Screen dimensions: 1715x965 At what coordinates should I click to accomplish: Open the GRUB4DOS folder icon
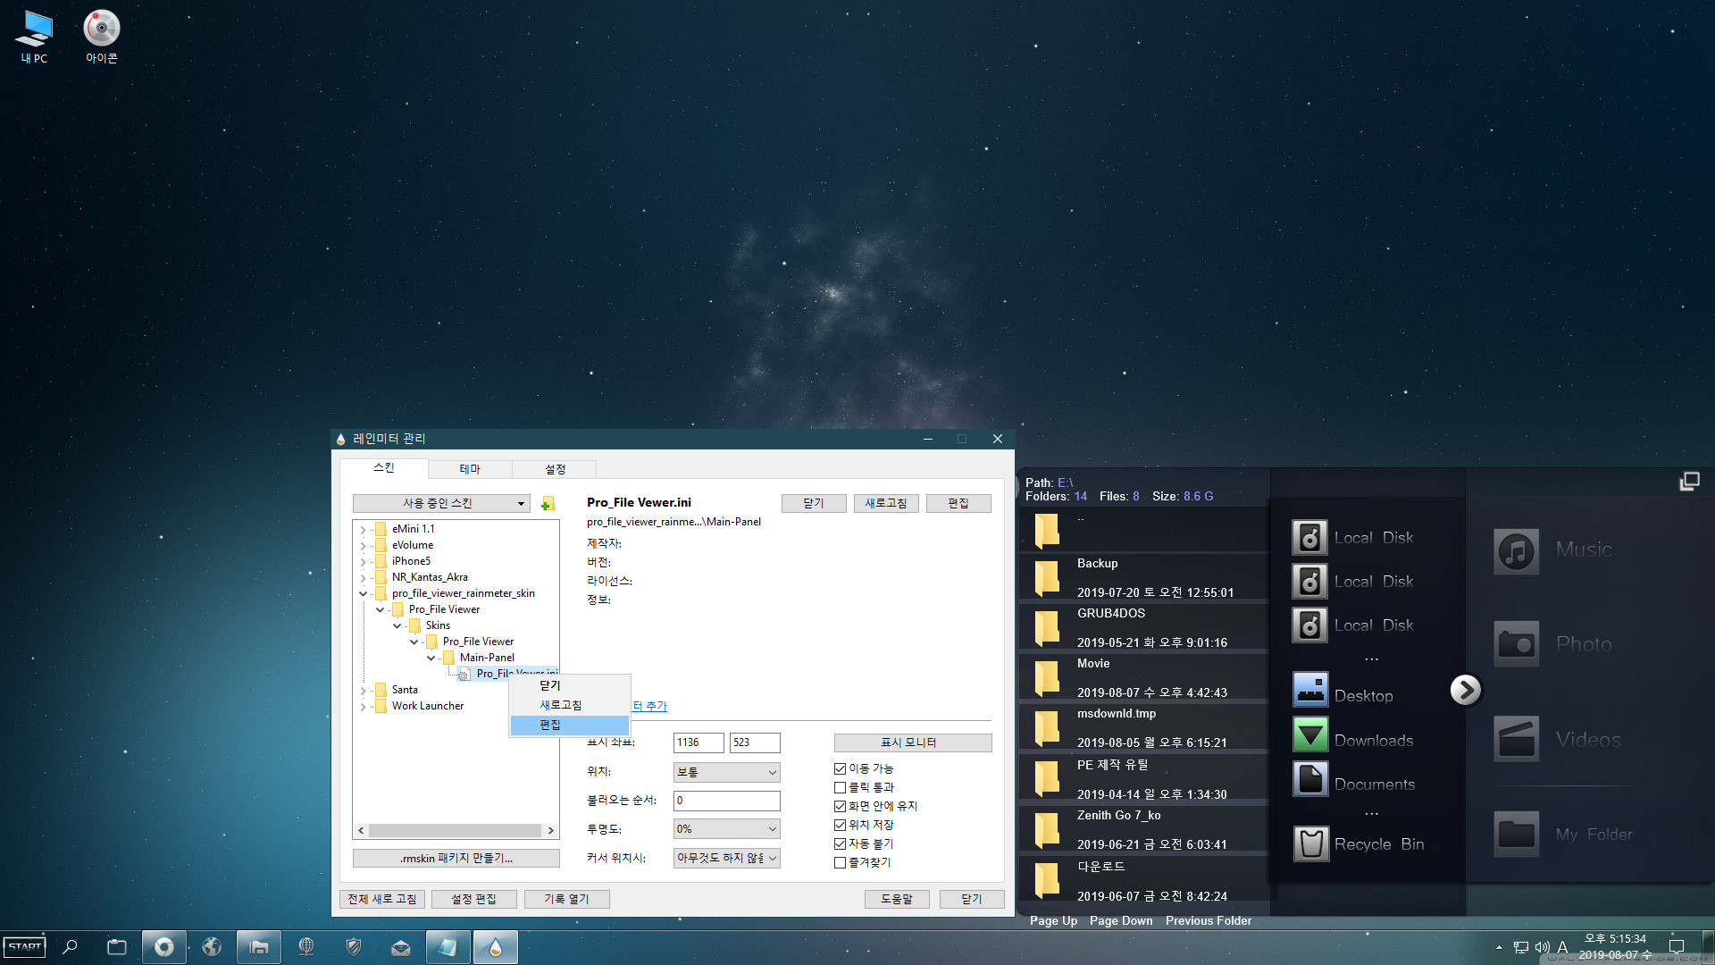coord(1047,628)
